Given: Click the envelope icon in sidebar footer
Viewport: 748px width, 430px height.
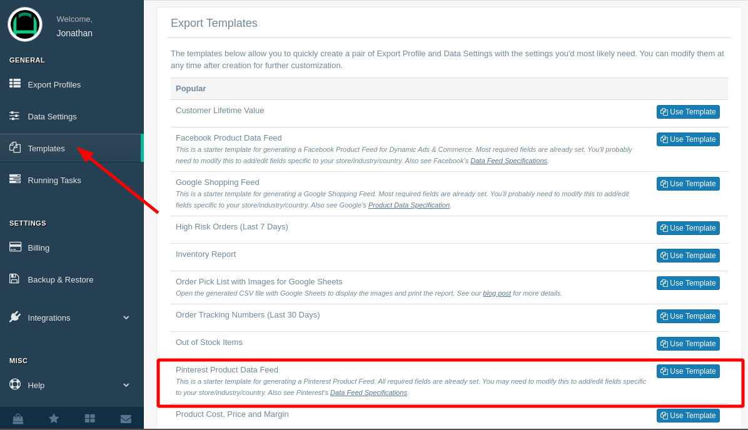Looking at the screenshot, I should tap(126, 419).
